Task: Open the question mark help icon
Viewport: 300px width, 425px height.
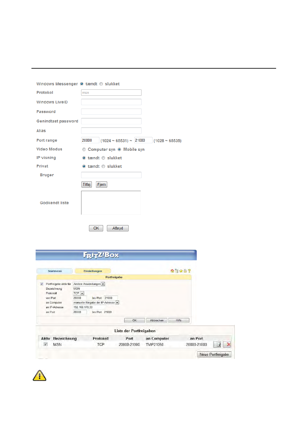Action: pos(189,271)
